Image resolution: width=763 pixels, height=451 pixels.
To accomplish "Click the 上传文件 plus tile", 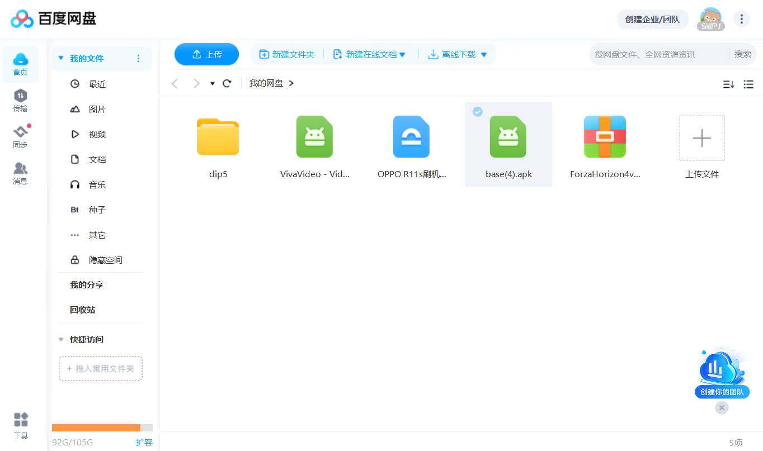I will 702,138.
